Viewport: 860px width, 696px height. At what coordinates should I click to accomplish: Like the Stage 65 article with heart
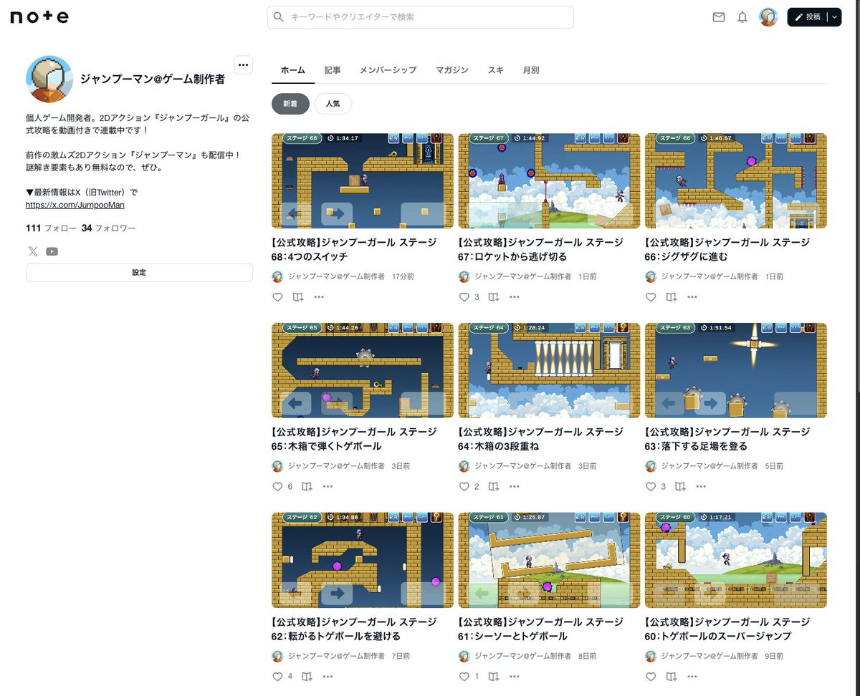(278, 487)
